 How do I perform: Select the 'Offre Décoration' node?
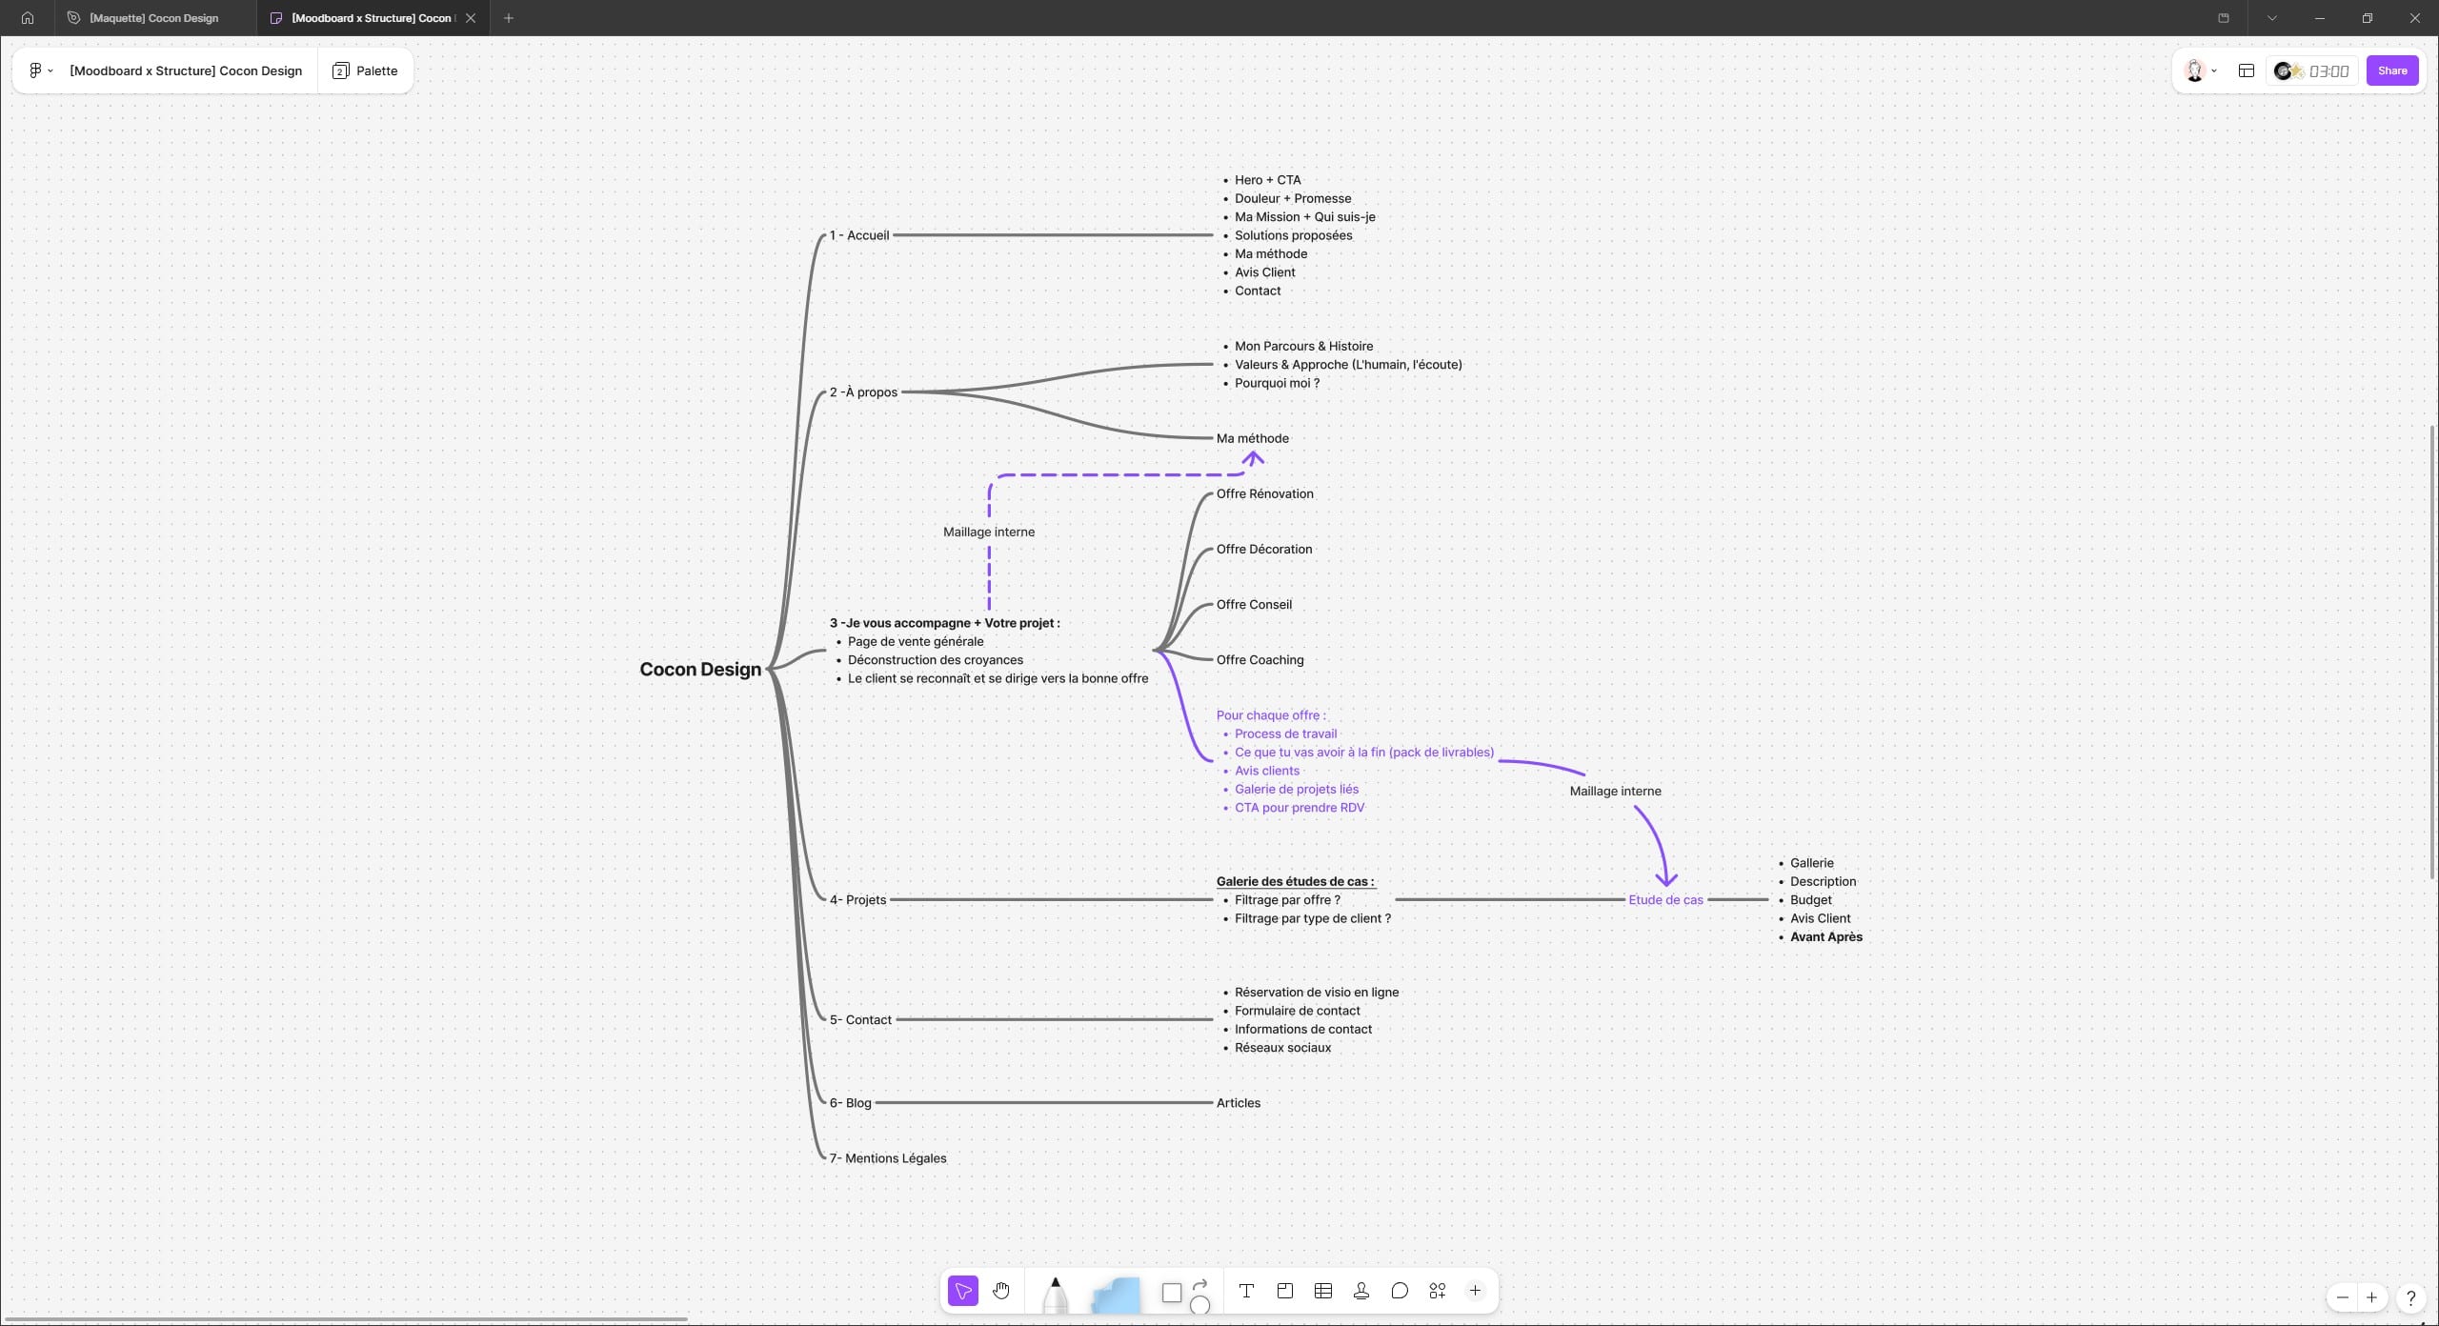[1263, 549]
